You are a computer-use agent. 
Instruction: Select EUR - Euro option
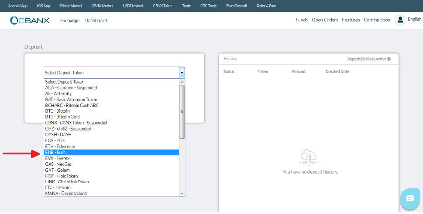click(x=111, y=152)
